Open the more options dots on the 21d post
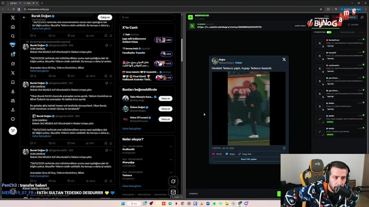 [x=111, y=83]
